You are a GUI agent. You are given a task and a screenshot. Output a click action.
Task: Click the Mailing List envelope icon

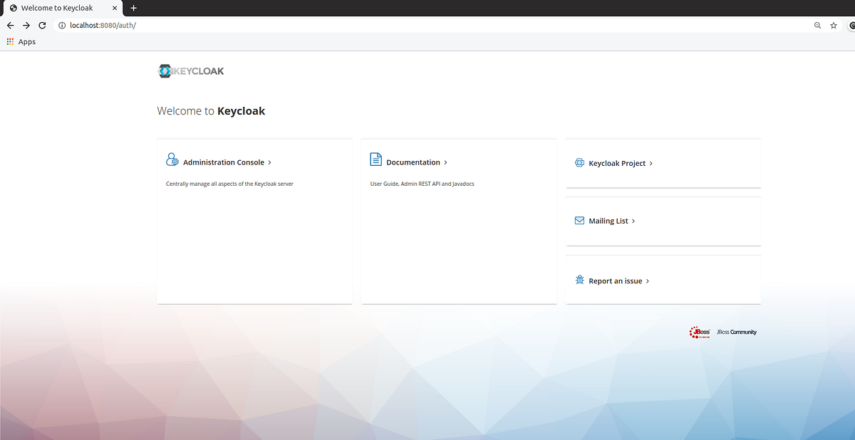pos(579,221)
